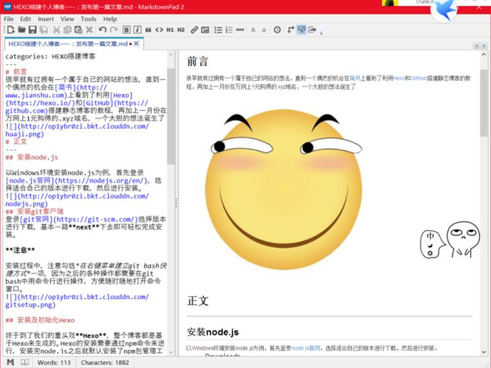Open the 简书 link in preview
This screenshot has height=368, width=491.
pyautogui.click(x=355, y=78)
